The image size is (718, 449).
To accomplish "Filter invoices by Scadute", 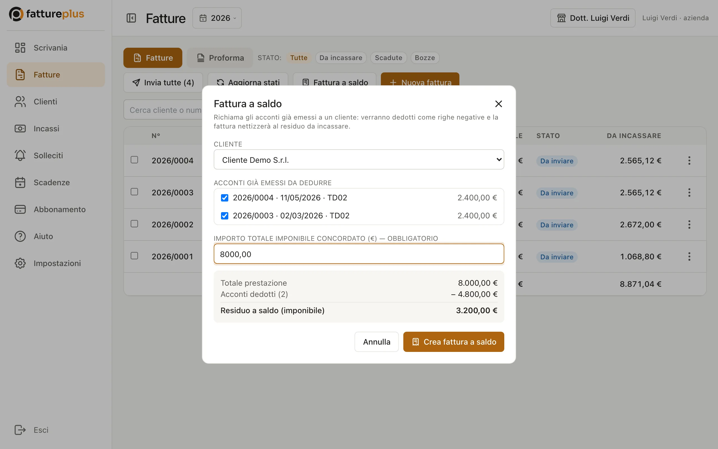I will coord(388,58).
